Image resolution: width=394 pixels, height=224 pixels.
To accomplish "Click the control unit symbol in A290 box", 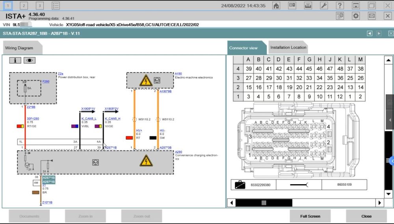I will click(95, 162).
